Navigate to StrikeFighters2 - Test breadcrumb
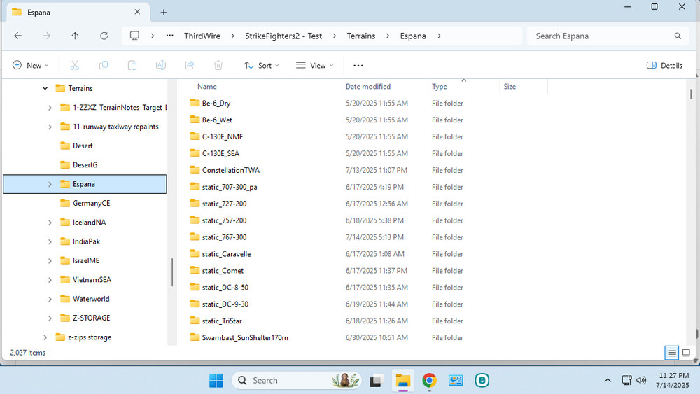The height and width of the screenshot is (394, 700). point(283,36)
